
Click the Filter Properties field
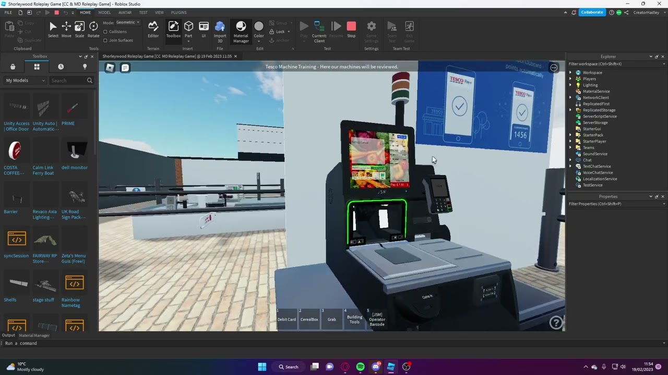[x=616, y=204]
